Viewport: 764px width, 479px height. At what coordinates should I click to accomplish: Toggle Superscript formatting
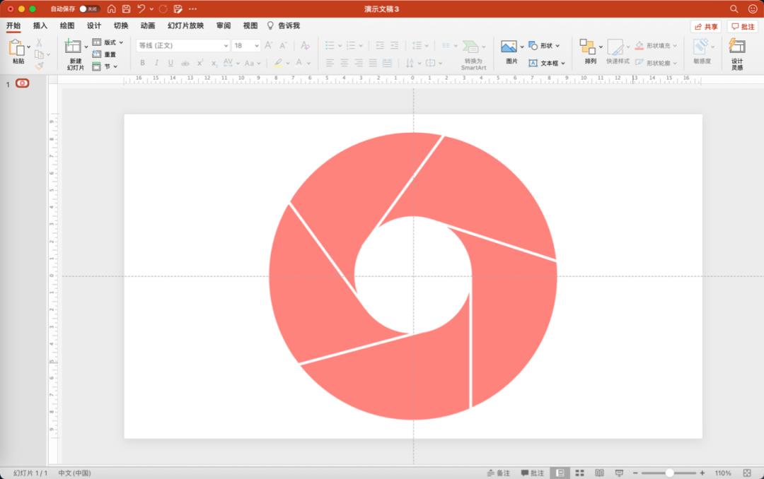click(199, 63)
